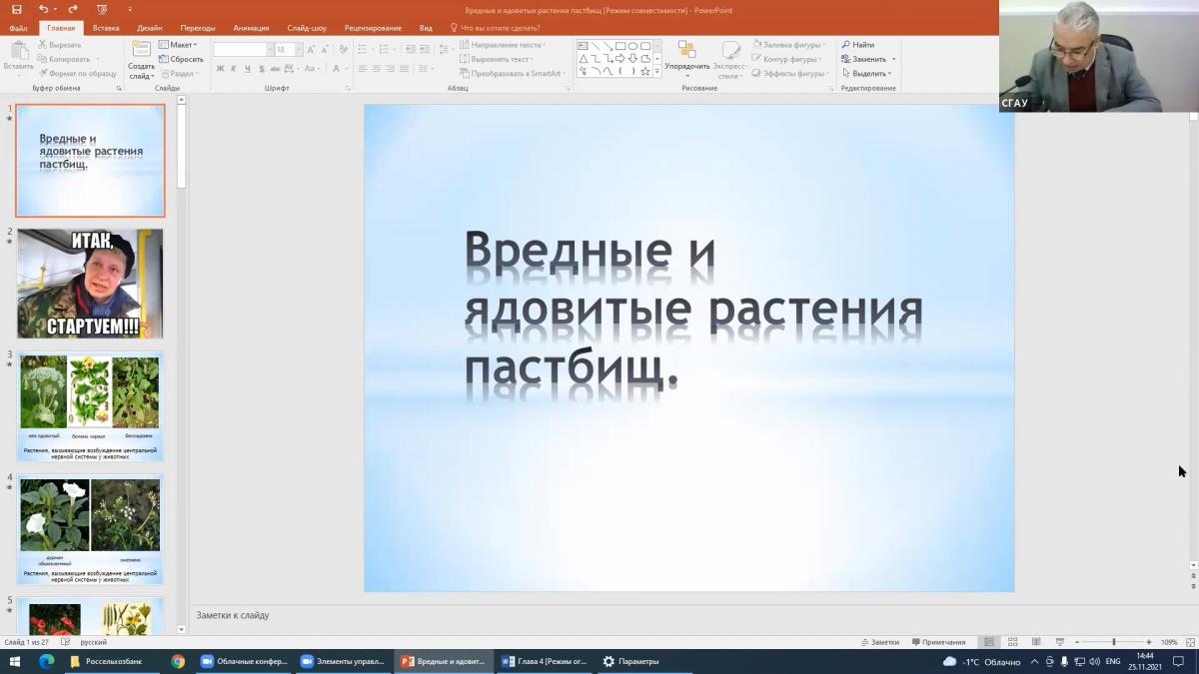Switch to Normal view in status bar
The height and width of the screenshot is (674, 1199).
pos(989,642)
